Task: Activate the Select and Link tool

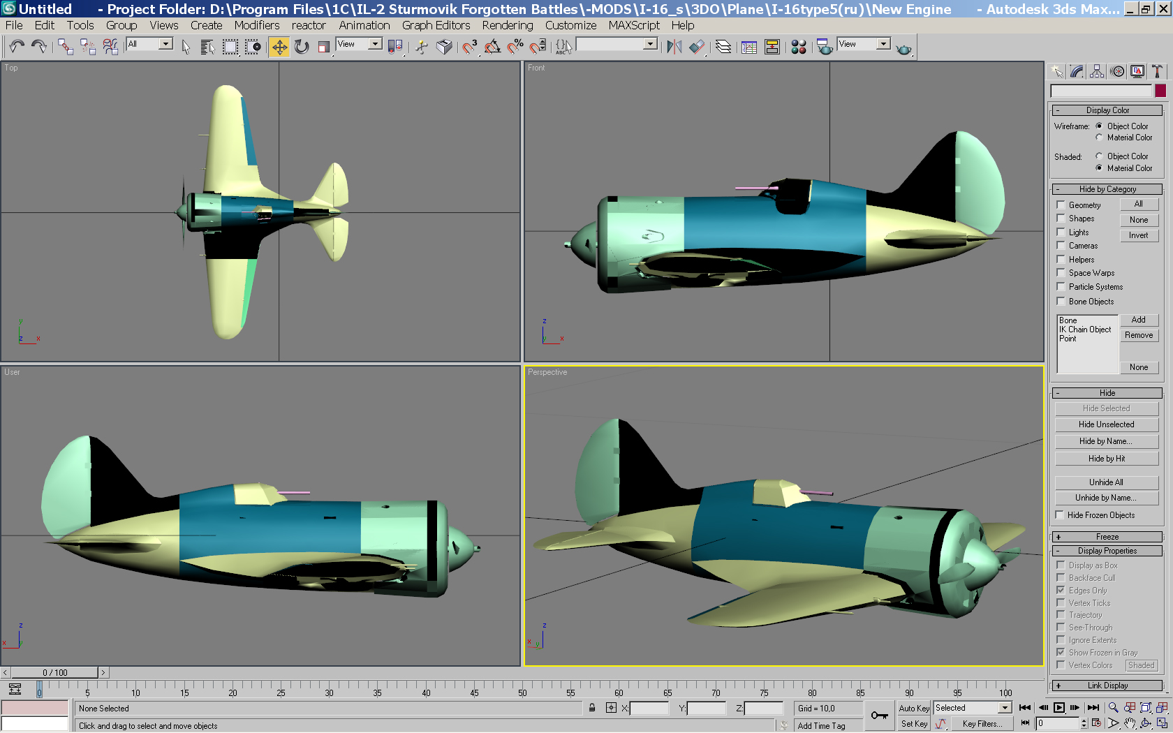Action: (x=66, y=47)
